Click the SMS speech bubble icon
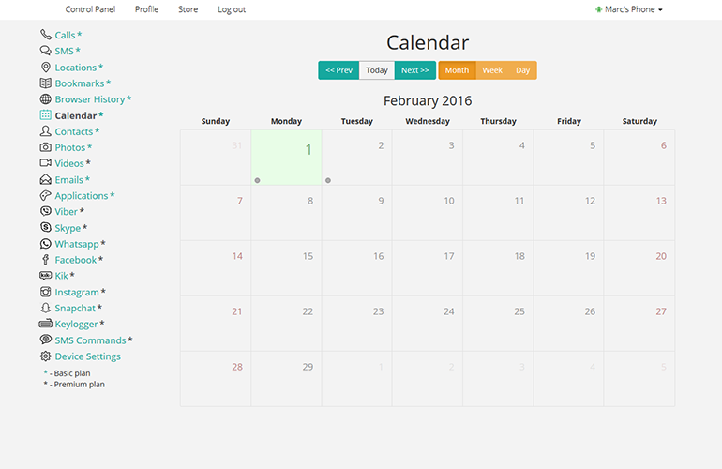This screenshot has height=469, width=722. 46,51
